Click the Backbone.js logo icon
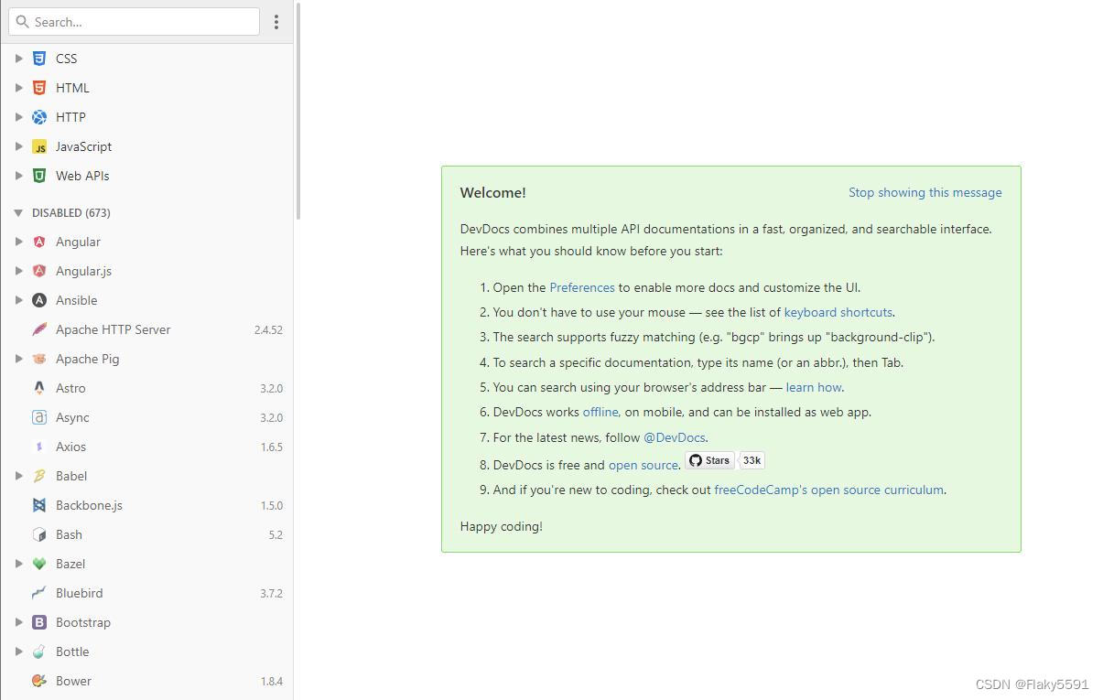 point(39,505)
